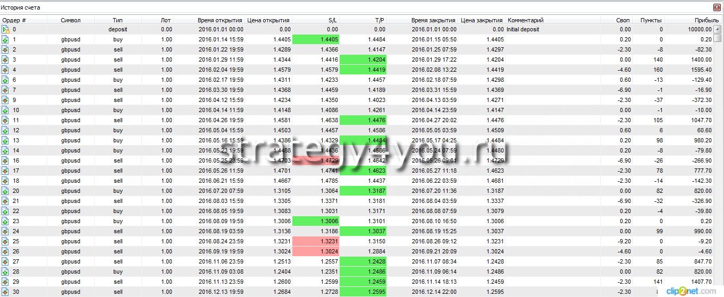Image resolution: width=724 pixels, height=297 pixels.
Task: Click green S/L cell showing 1.4405
Action: pyautogui.click(x=316, y=39)
